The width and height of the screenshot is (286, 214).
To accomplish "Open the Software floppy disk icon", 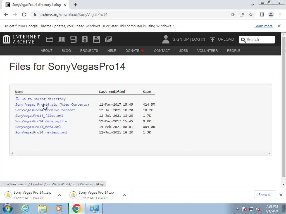I will 96,39.
